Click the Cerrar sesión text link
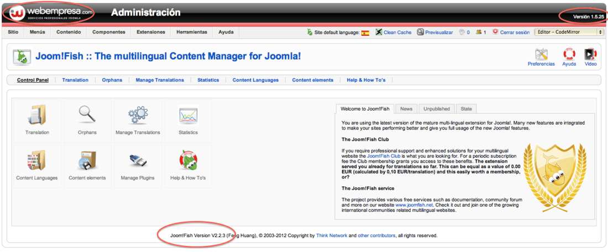608x252 pixels. 515,33
